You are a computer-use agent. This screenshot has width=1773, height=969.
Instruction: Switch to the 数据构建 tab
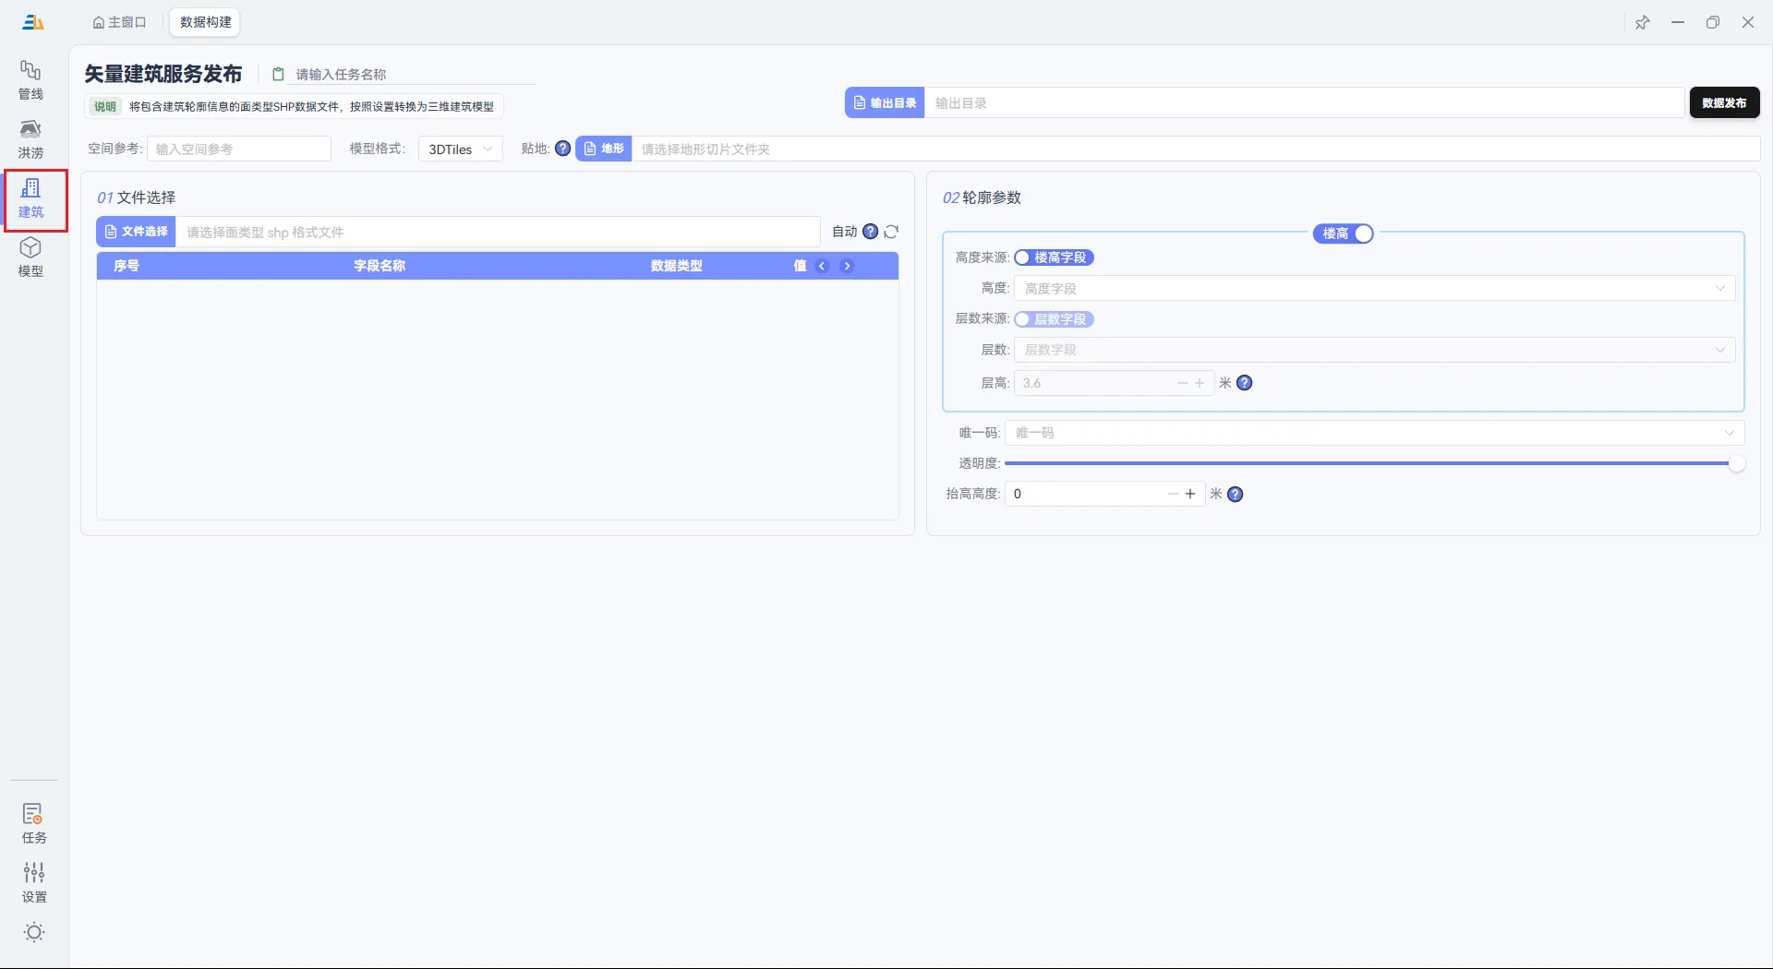pos(205,22)
